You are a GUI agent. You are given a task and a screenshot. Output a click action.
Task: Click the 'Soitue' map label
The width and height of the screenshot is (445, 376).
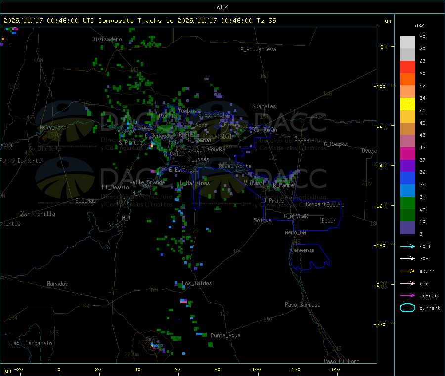pyautogui.click(x=263, y=220)
